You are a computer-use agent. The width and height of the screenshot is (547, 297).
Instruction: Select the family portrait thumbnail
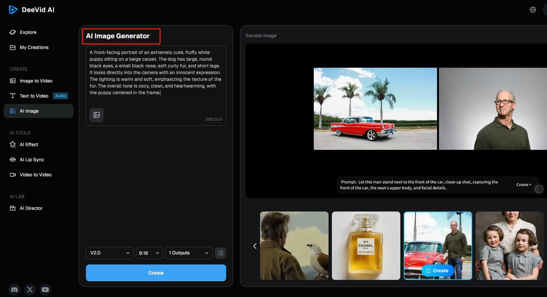point(510,246)
